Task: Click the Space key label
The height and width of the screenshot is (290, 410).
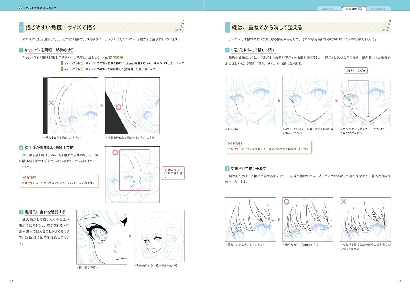Action: (130, 63)
